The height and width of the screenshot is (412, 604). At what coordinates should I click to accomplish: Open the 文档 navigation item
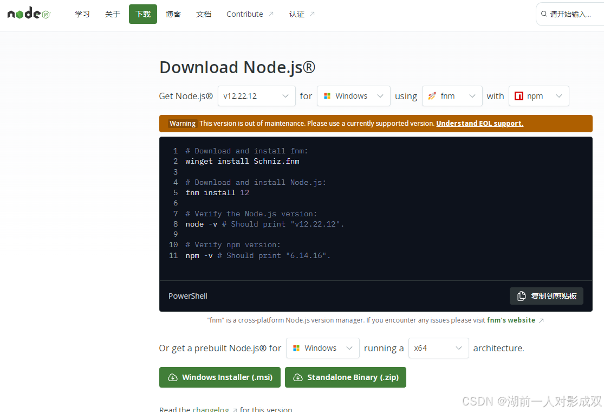(x=203, y=14)
